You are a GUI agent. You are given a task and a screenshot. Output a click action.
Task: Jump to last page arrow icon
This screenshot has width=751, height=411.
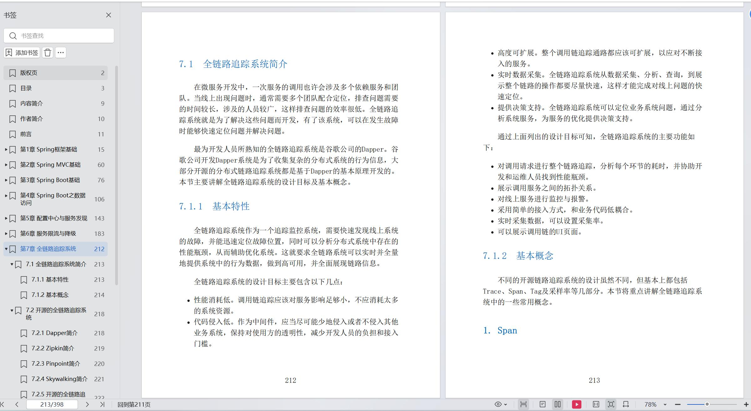102,404
